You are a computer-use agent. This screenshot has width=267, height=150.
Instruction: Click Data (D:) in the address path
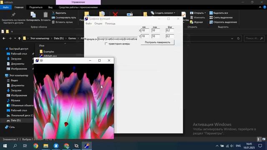click(x=59, y=38)
